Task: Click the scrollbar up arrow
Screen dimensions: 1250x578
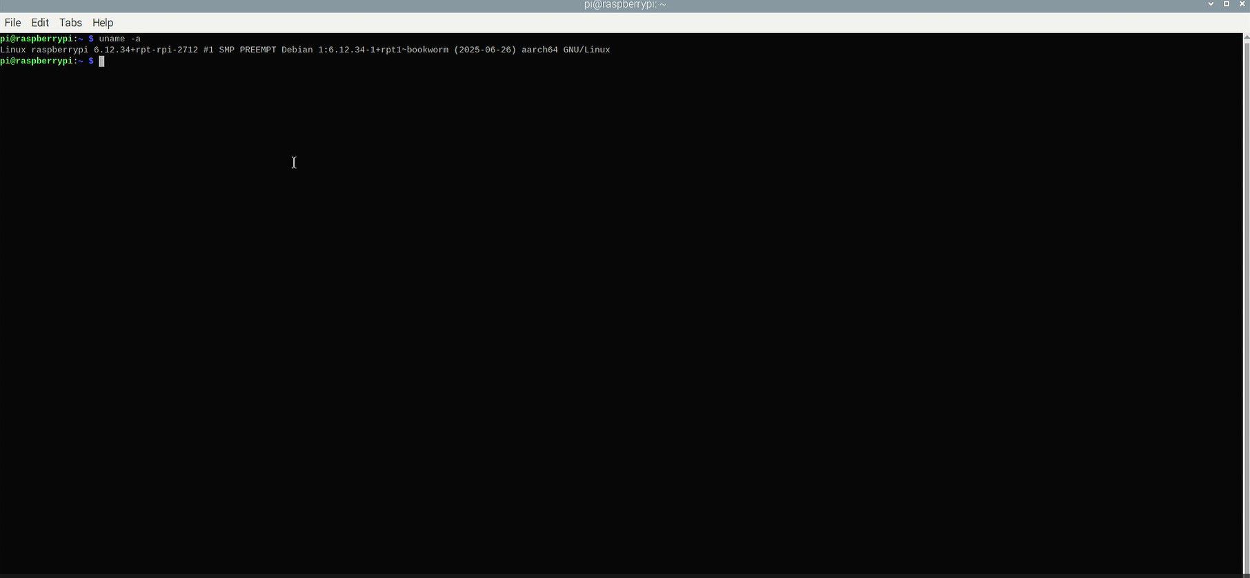Action: (1246, 37)
